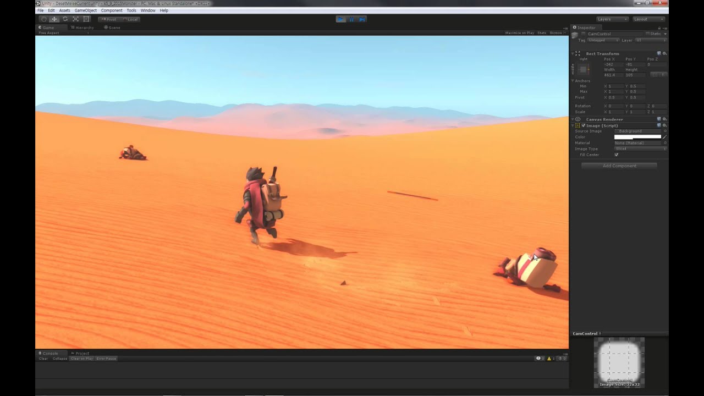Open the Assets menu

pyautogui.click(x=64, y=10)
